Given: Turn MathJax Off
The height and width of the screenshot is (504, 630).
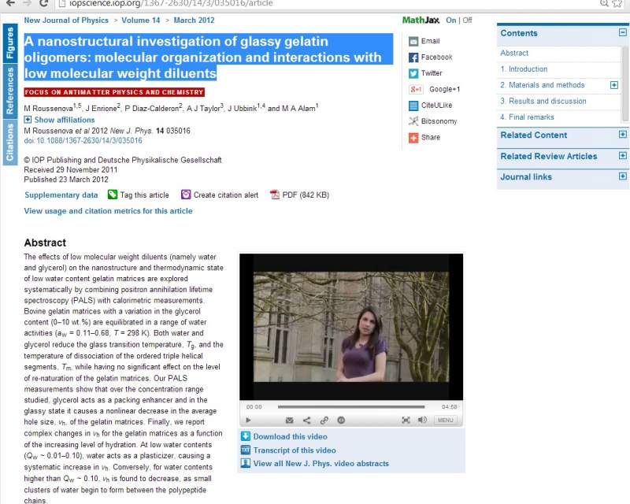Looking at the screenshot, I should tap(467, 20).
